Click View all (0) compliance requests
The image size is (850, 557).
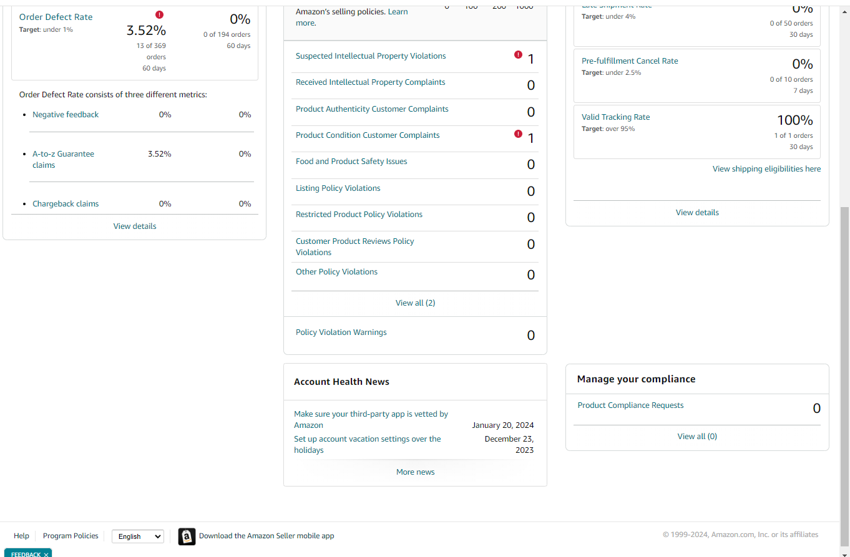pyautogui.click(x=697, y=437)
